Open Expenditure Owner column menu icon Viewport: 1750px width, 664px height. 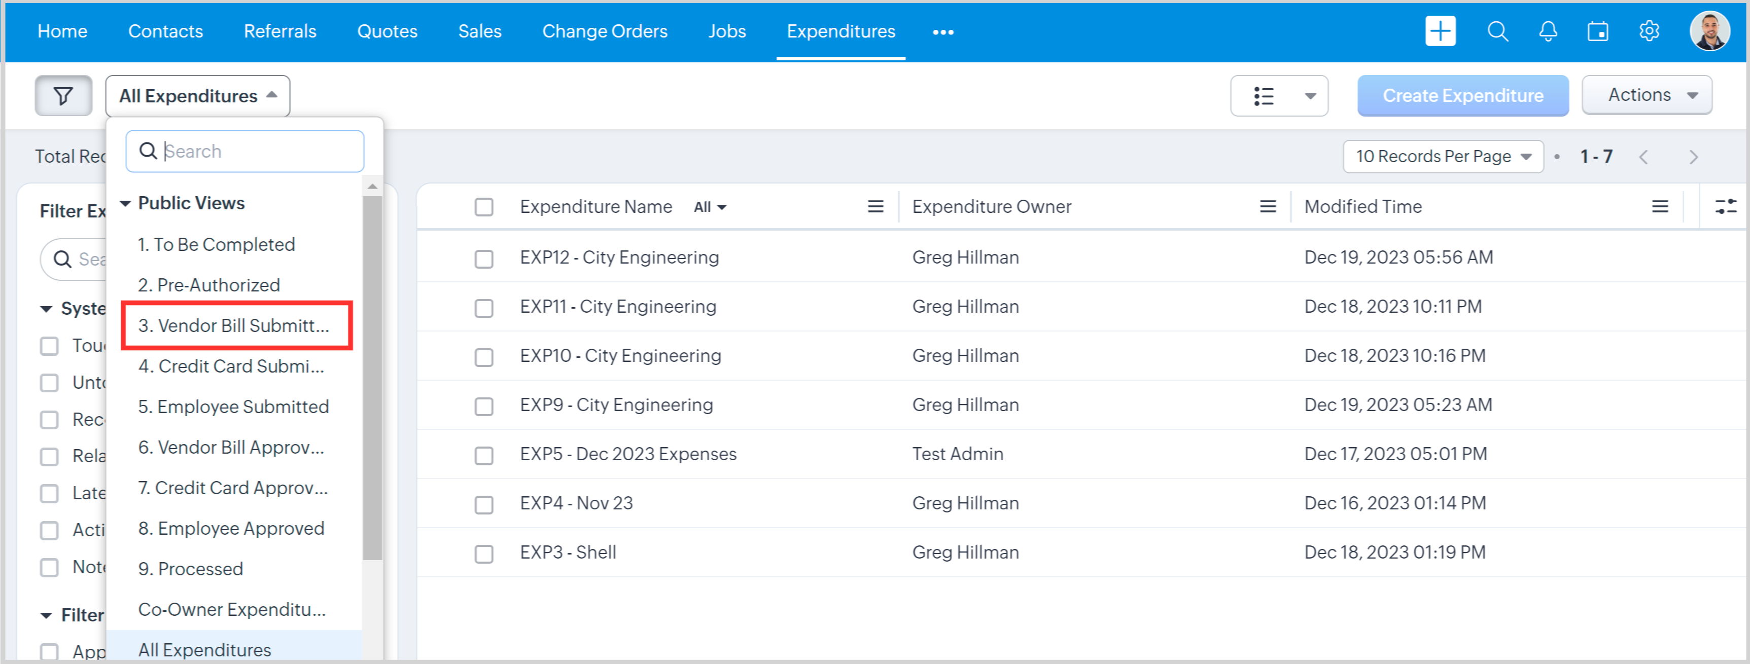click(1268, 206)
